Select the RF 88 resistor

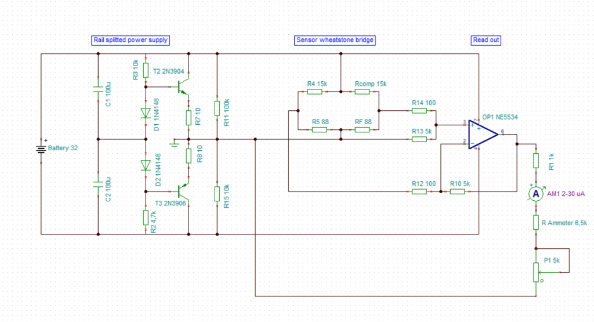click(x=363, y=129)
